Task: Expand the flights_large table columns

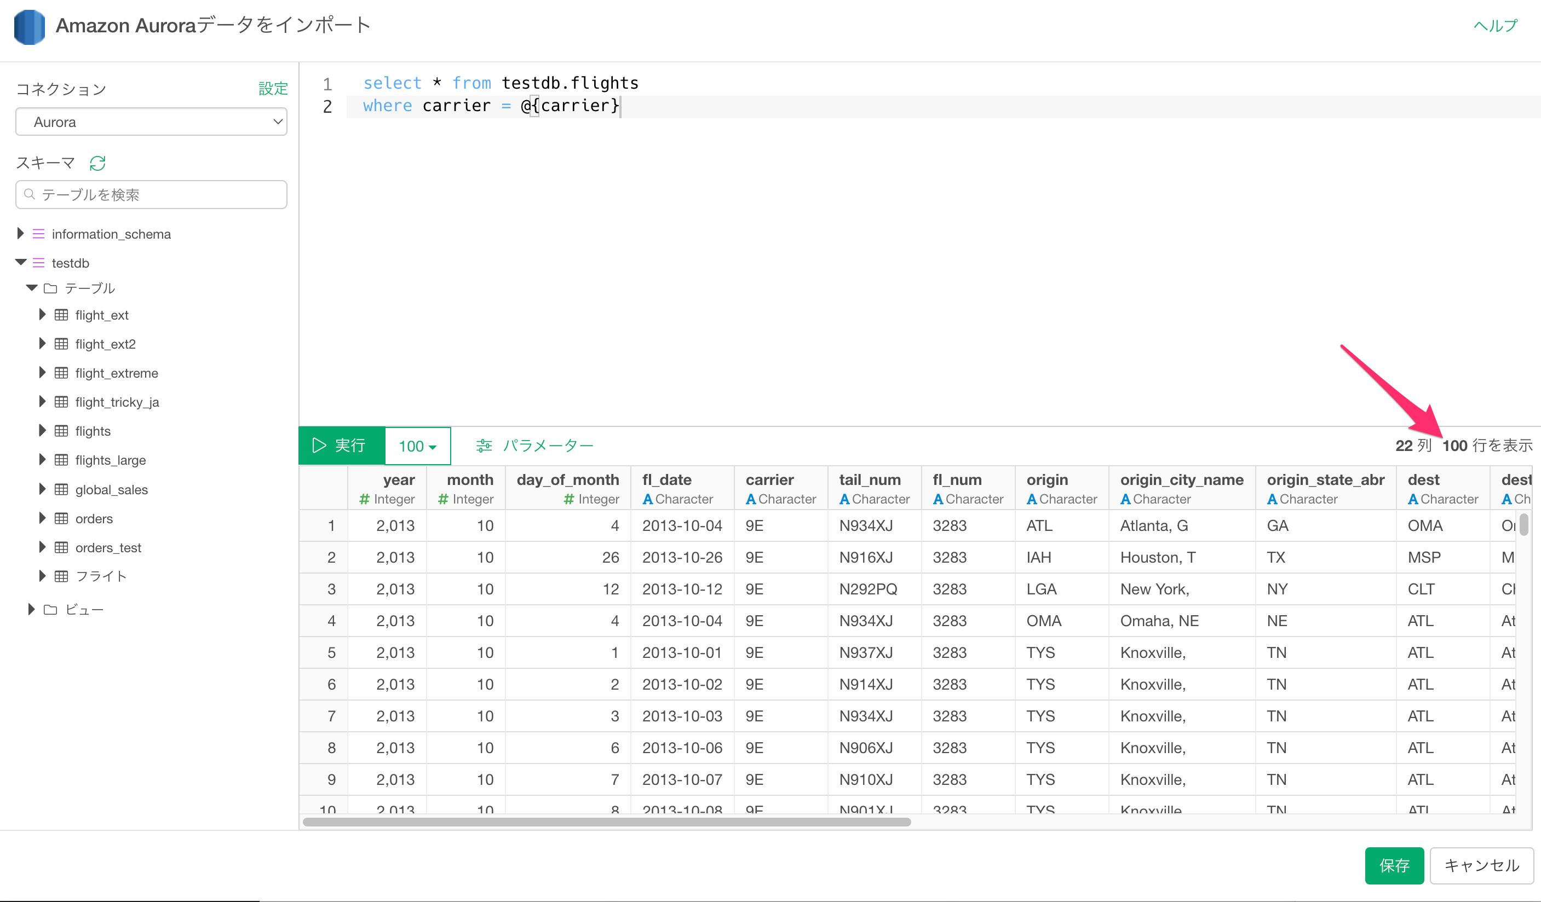Action: 42,460
